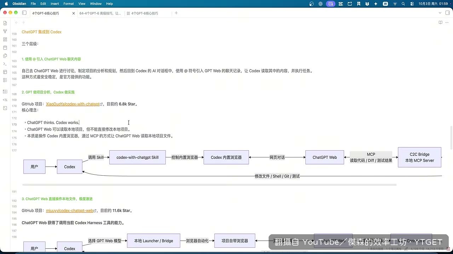Screen dimensions: 453x254
Task: Open the Window menu
Action: 96,4
